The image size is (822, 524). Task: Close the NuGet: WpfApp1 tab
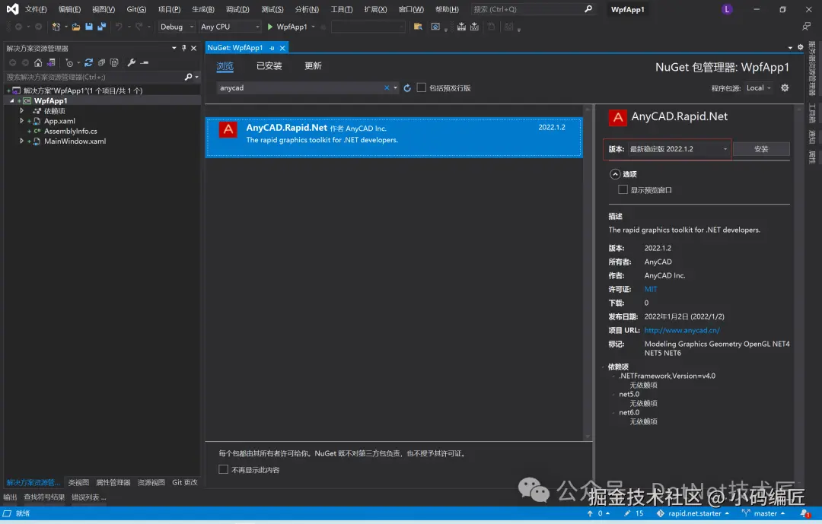coord(282,48)
